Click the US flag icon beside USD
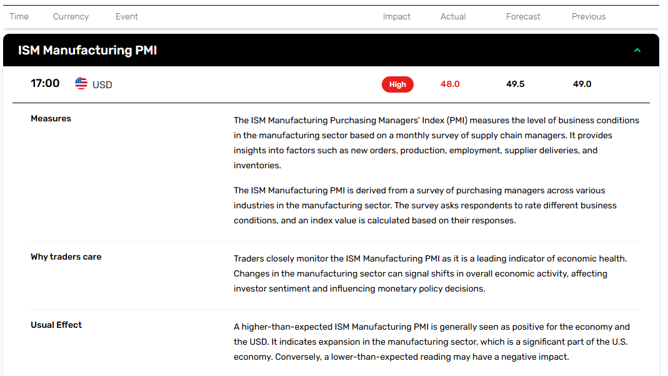Viewport: 668px width, 376px height. tap(81, 83)
